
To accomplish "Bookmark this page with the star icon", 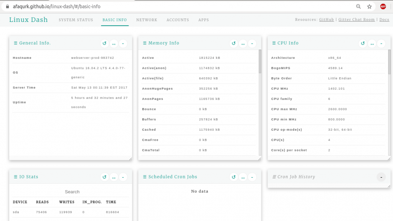I will 370,7.
